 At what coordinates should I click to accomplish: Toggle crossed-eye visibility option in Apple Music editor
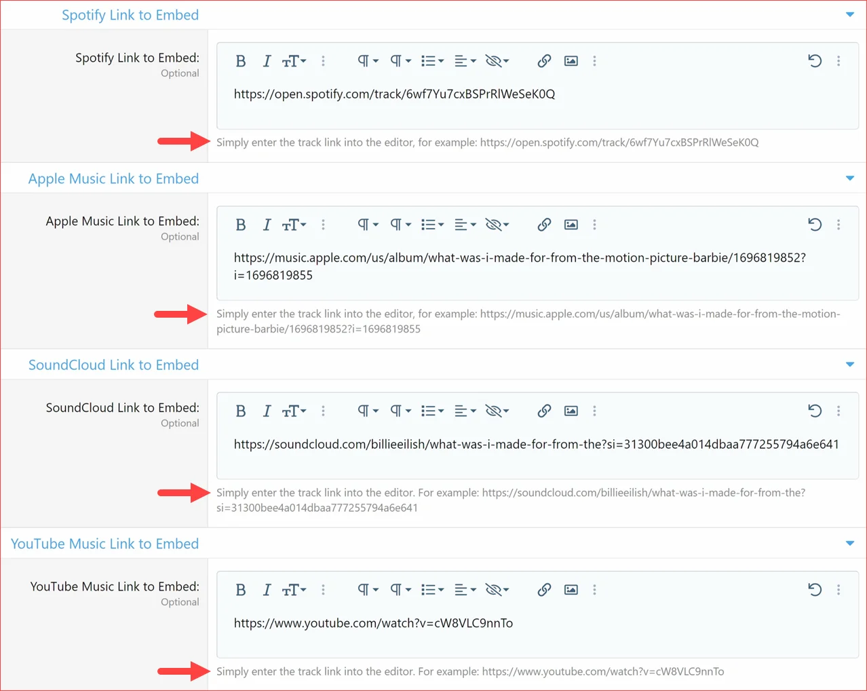pos(497,225)
